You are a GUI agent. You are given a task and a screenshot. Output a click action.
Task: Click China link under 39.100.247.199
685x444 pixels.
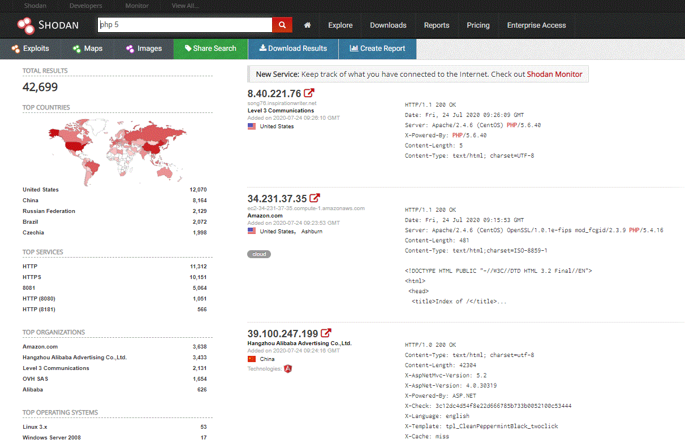tap(267, 359)
